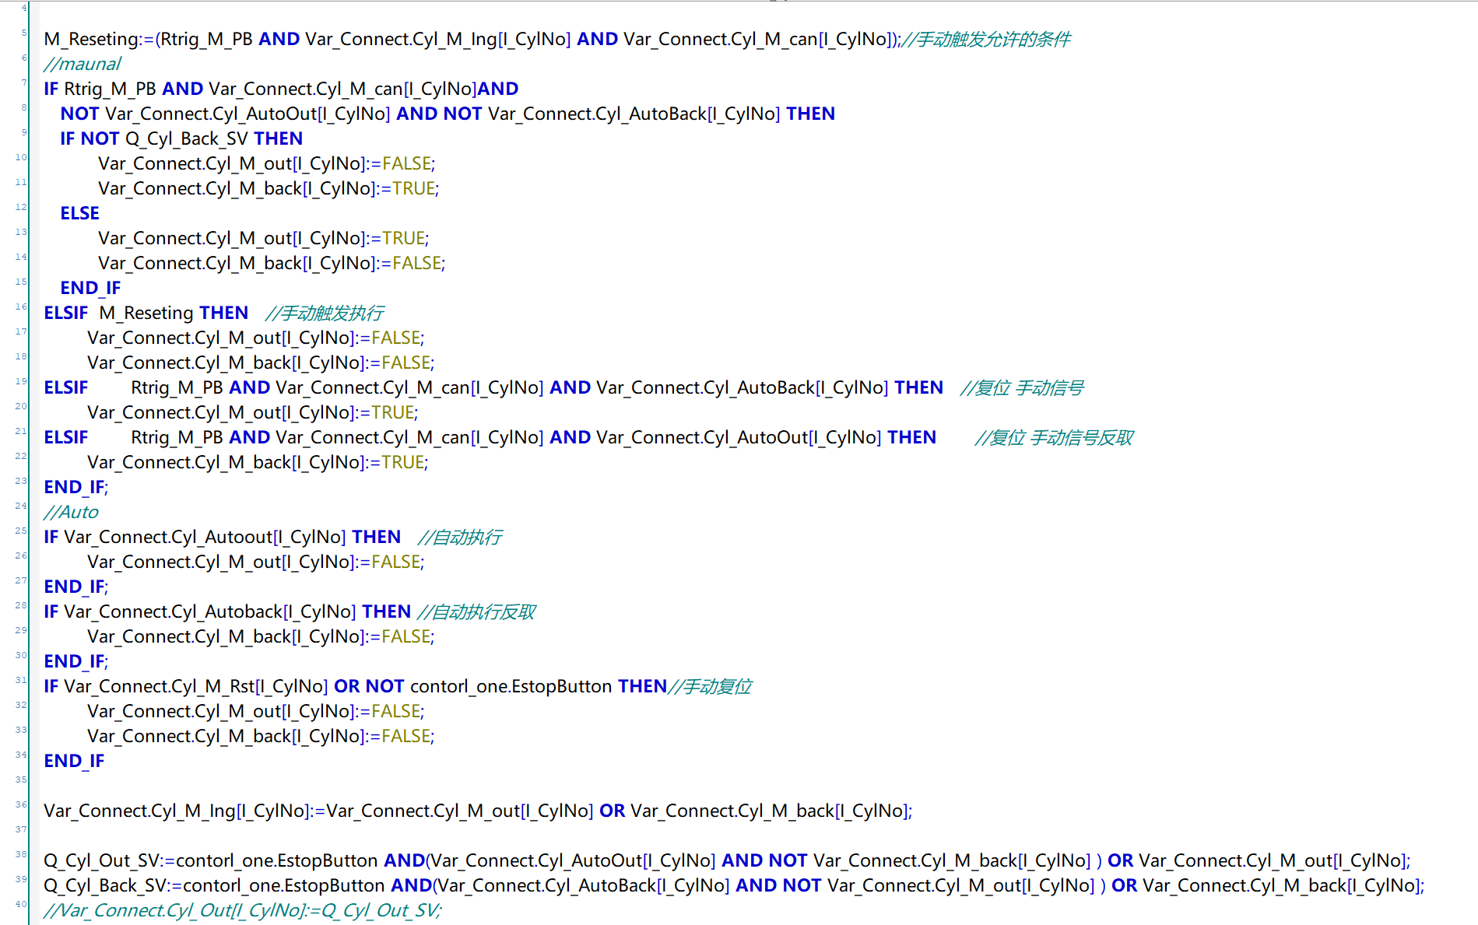Click line number 25 in the gutter

point(21,531)
